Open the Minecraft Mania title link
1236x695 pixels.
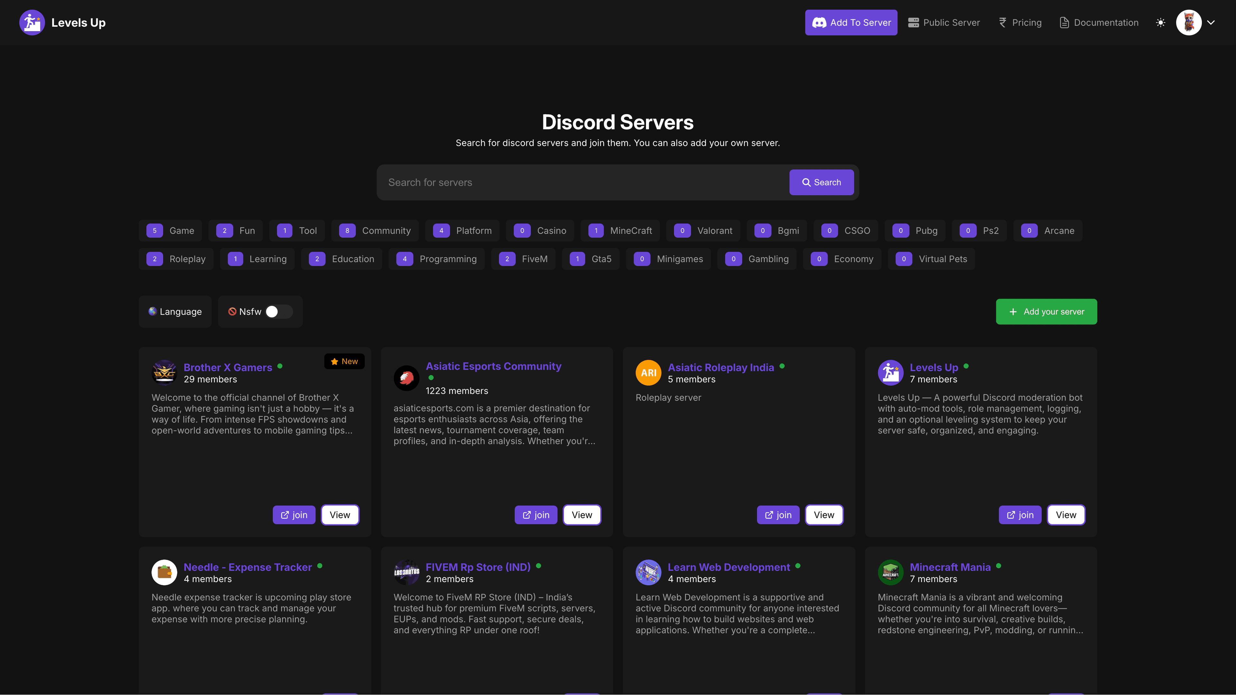[x=950, y=567]
